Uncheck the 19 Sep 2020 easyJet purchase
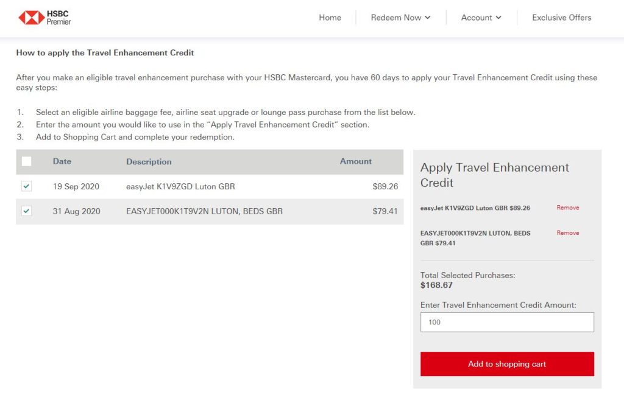The height and width of the screenshot is (395, 624). pos(26,186)
